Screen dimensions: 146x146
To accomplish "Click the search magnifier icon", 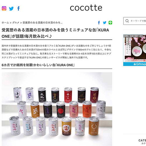I will pos(127,21).
